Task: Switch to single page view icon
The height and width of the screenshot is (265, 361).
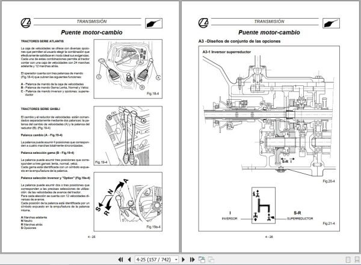Action: [x=348, y=260]
